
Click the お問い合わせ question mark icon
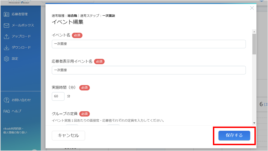tap(6, 100)
